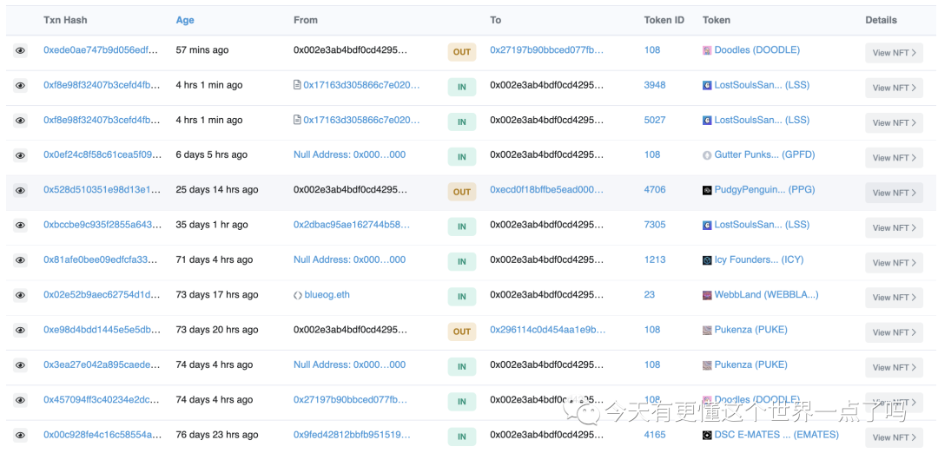This screenshot has height=453, width=938.
Task: Click the LostSouls token icon in the token 5027 row
Action: (x=707, y=120)
